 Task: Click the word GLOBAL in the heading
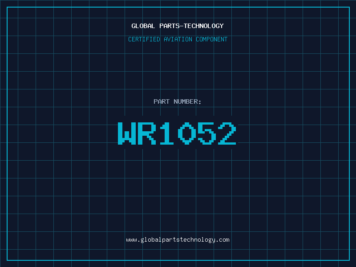coord(143,26)
